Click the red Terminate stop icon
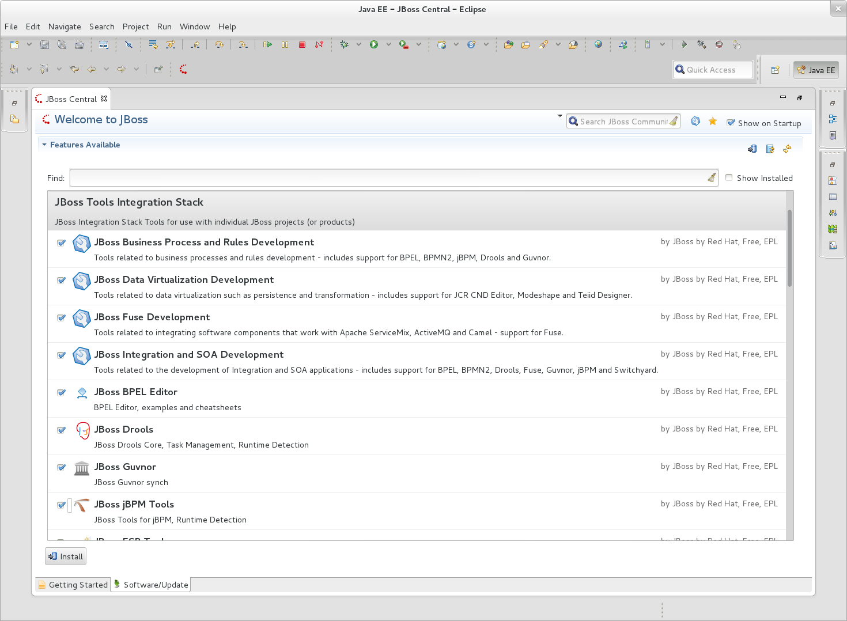Viewport: 847px width, 621px height. tap(302, 44)
